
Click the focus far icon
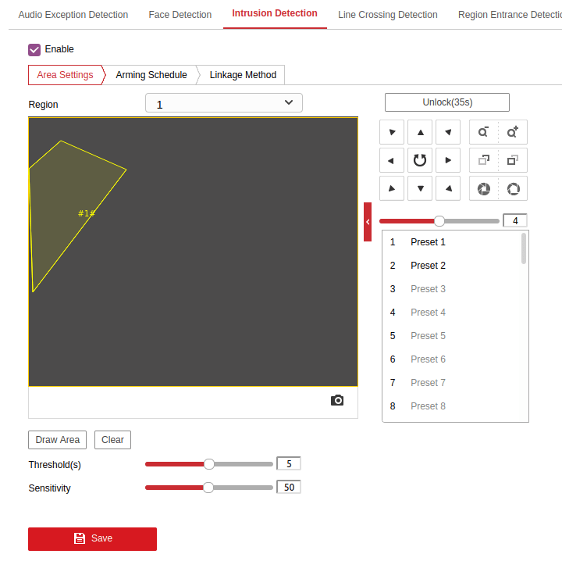[513, 160]
